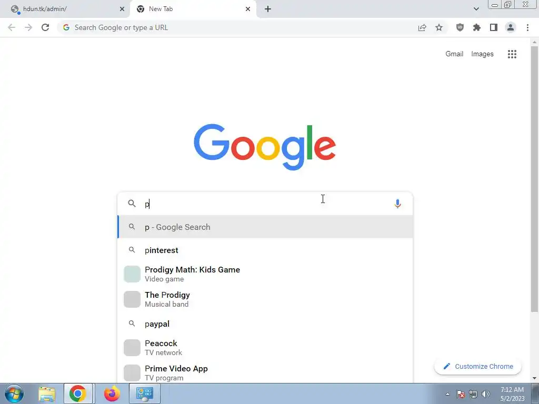Open File Explorer from the taskbar

click(47, 393)
